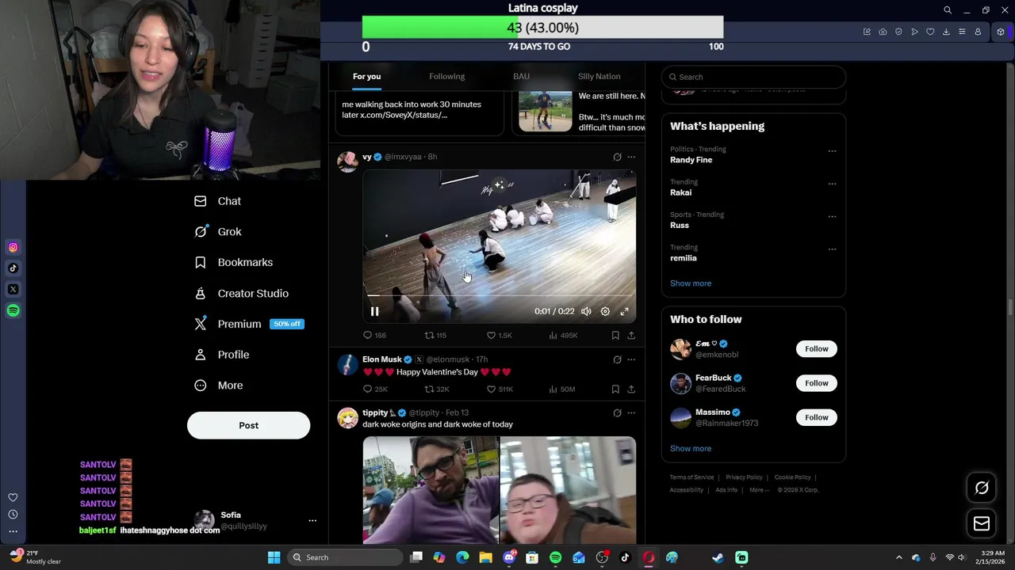Screen dimensions: 1015x570
Task: Open more options on Elon Musk post
Action: [631, 359]
